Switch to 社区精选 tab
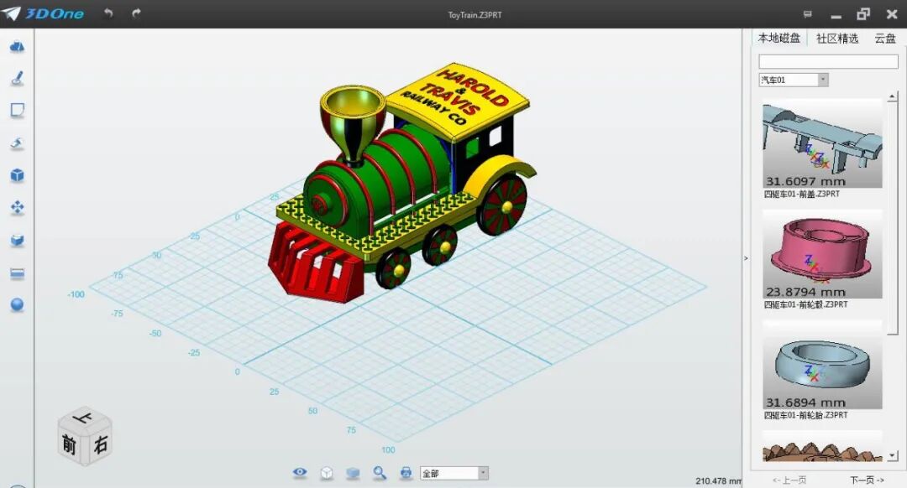 (837, 39)
